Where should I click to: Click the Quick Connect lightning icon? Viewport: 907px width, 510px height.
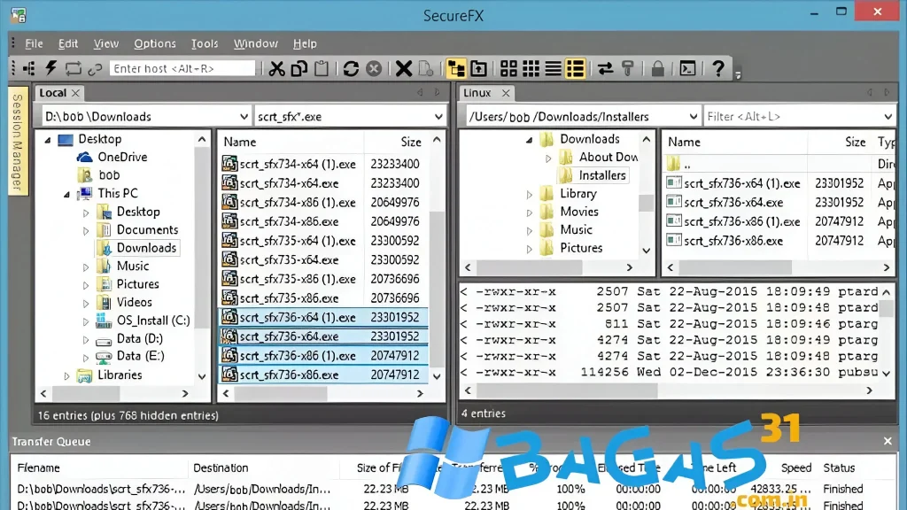click(x=50, y=68)
